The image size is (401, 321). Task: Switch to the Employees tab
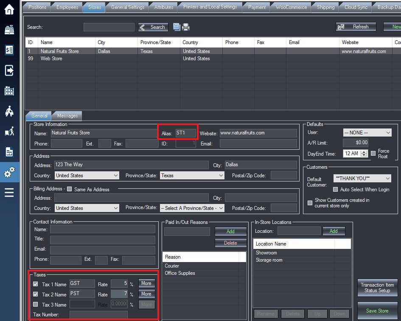[67, 7]
